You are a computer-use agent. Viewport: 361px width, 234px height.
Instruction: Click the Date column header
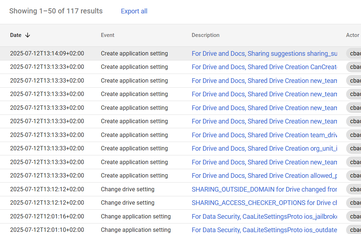click(16, 35)
